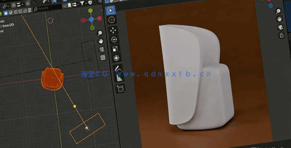
Task: Toggle proportional editing button
Action: pos(28,4)
